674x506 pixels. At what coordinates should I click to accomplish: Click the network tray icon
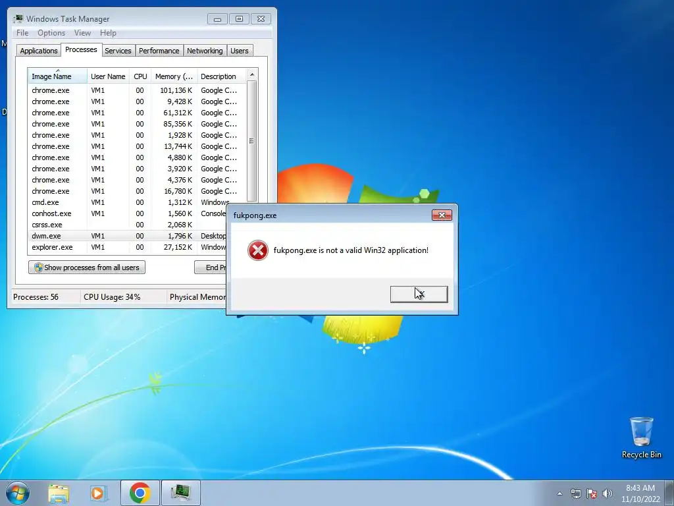(x=575, y=493)
